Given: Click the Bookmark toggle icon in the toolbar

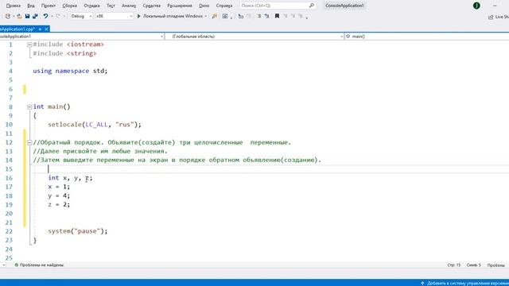Looking at the screenshot, I should [x=277, y=16].
